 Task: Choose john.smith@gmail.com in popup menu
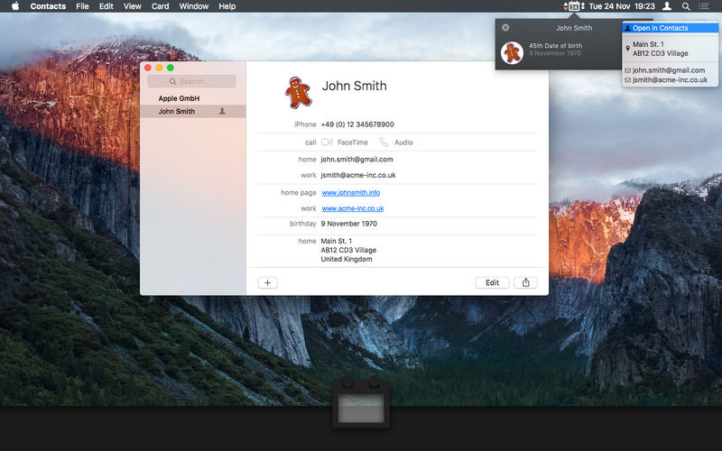click(x=670, y=70)
